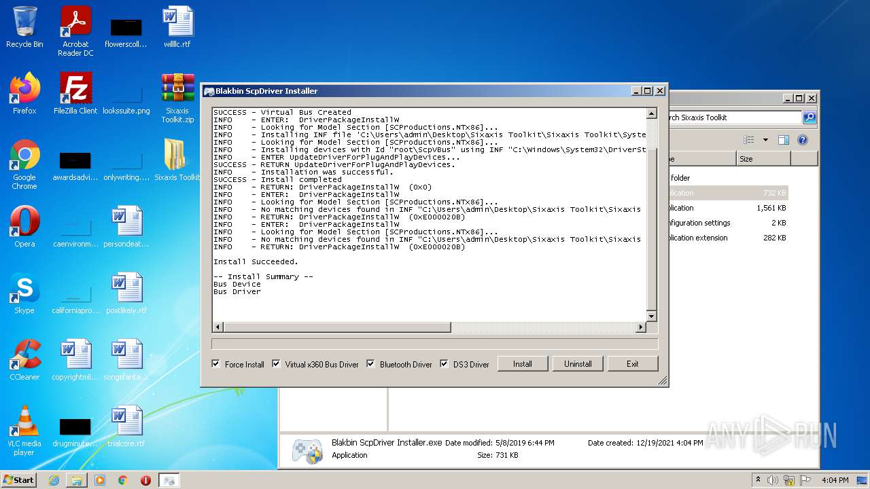Open Explorer help question mark icon
The height and width of the screenshot is (489, 870).
(802, 140)
